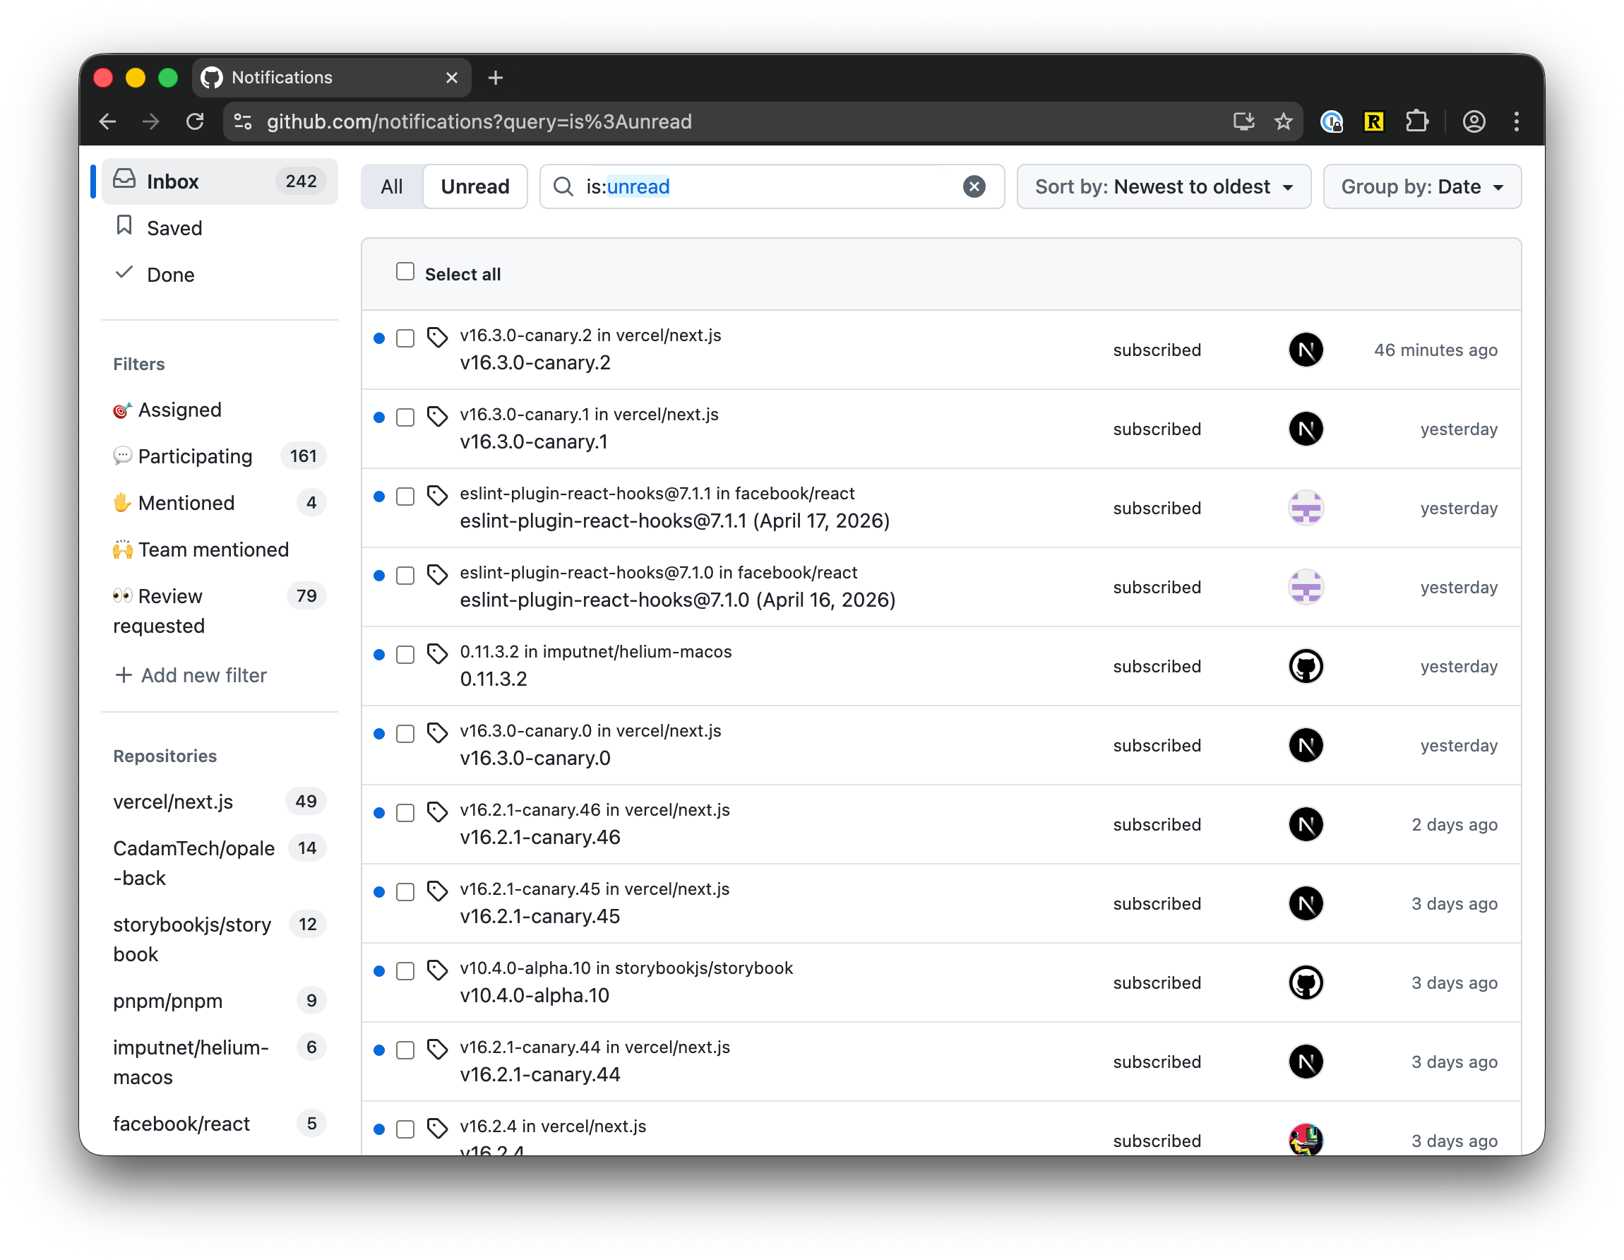1624x1260 pixels.
Task: Filter by facebook/react repository
Action: tap(220, 1123)
